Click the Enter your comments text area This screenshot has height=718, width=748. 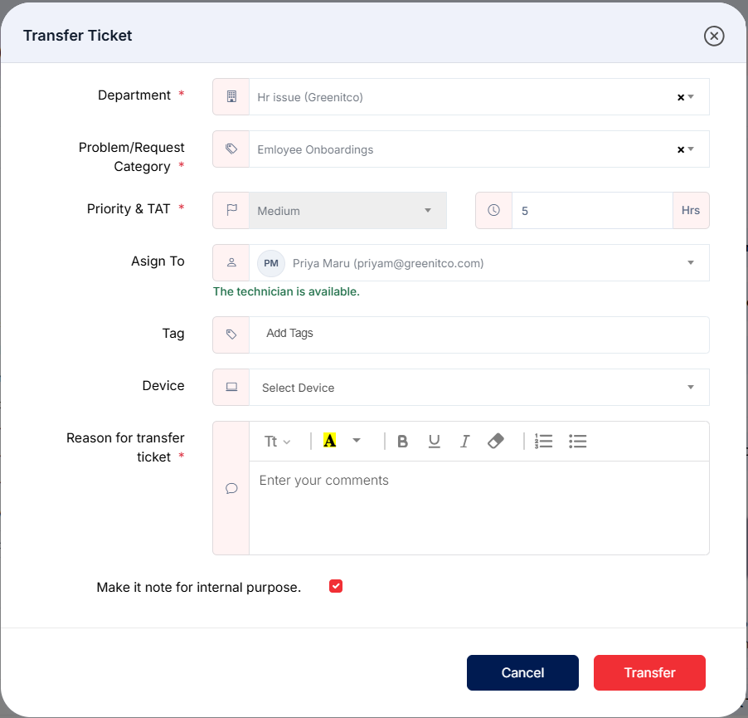[x=479, y=508]
